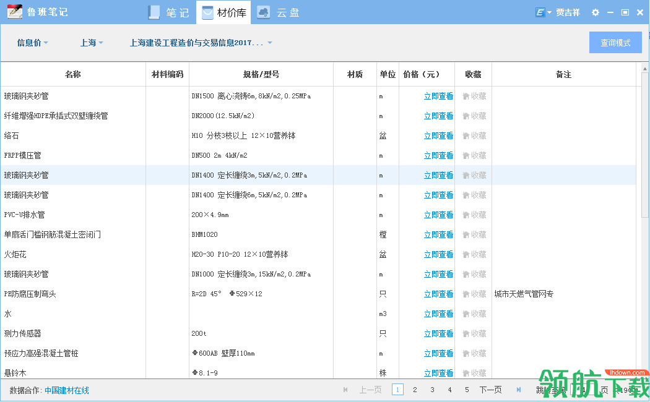Go to page 4

coord(450,390)
